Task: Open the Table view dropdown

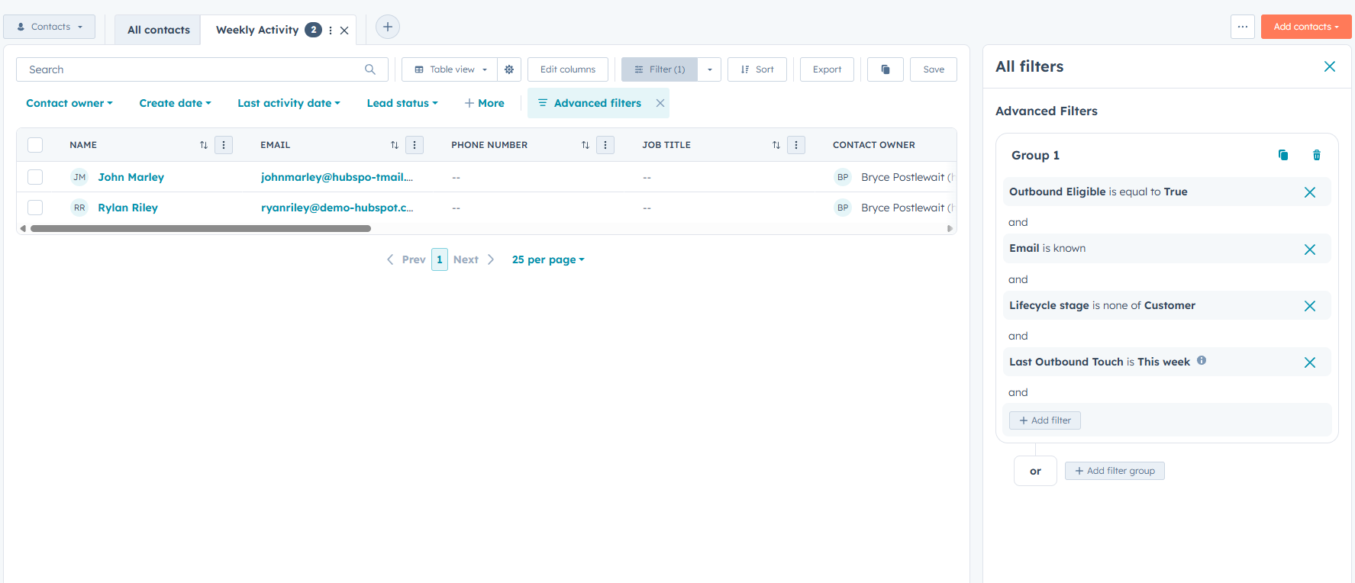Action: coord(450,69)
